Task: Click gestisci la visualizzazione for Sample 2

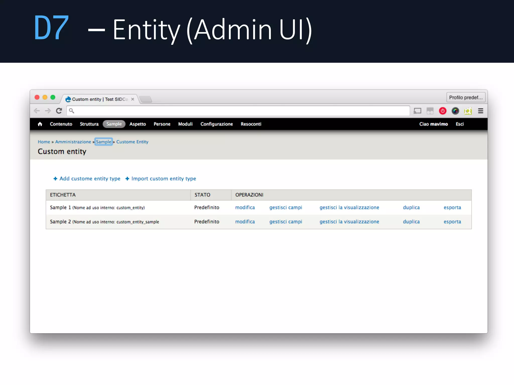Action: click(349, 222)
